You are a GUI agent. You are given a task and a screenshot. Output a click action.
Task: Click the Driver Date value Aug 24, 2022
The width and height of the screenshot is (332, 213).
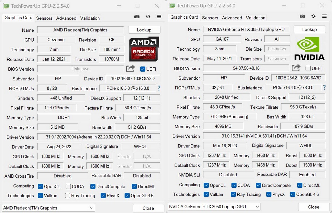click(59, 146)
